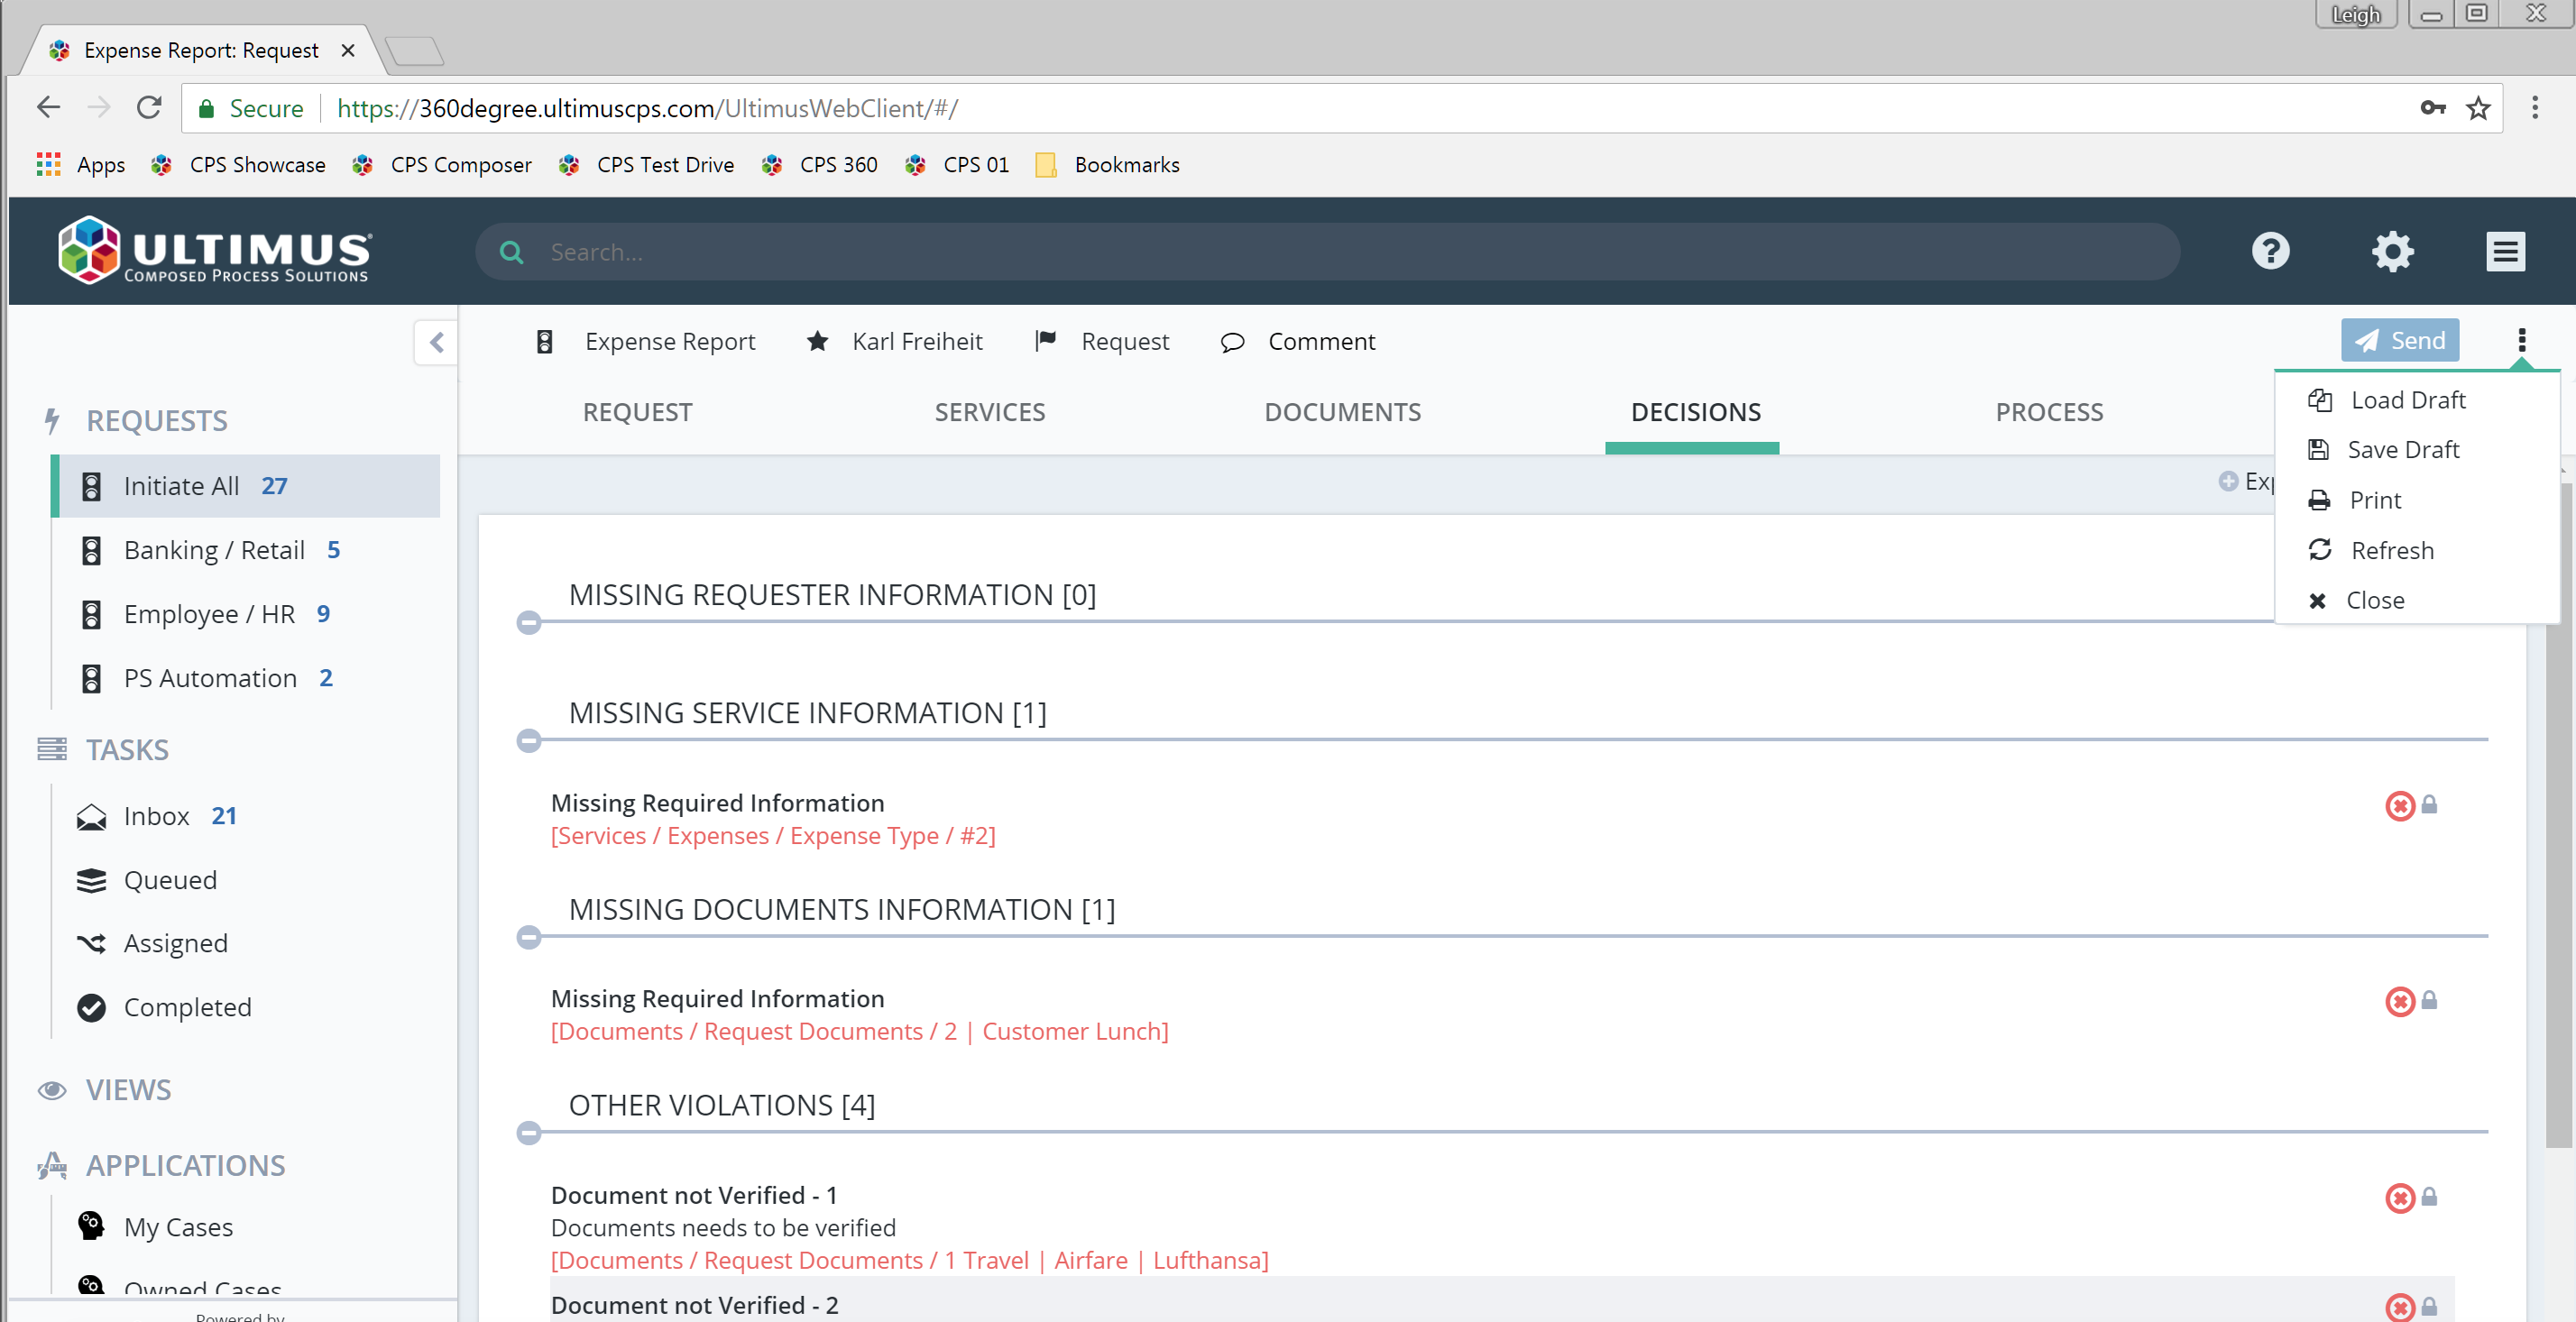Click the Inbox envelope icon

(91, 817)
